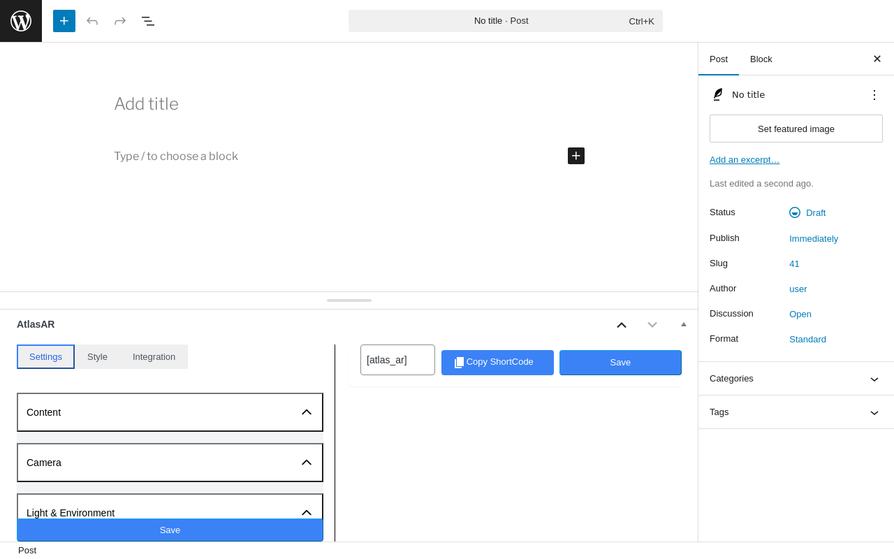Open the post actions three-dot menu
The height and width of the screenshot is (559, 894).
874,95
